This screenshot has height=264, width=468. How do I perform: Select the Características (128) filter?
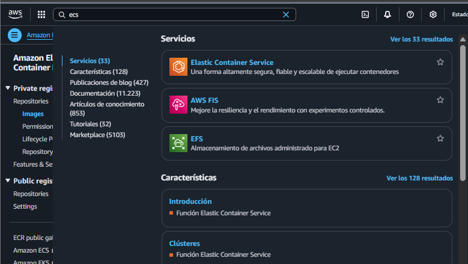[99, 72]
